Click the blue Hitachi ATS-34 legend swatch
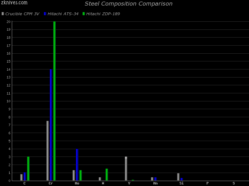The image size is (249, 186). (45, 14)
